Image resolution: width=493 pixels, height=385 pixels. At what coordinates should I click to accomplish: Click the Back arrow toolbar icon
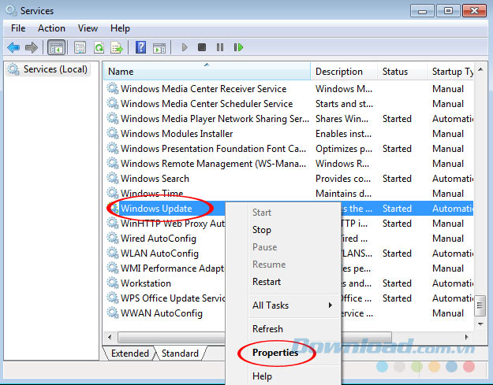coord(13,47)
